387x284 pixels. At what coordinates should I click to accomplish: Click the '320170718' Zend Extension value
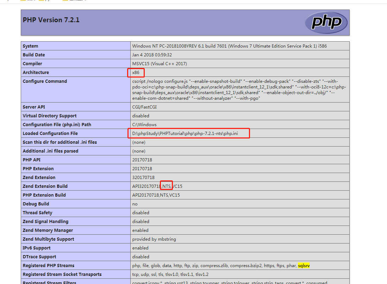[x=143, y=178]
